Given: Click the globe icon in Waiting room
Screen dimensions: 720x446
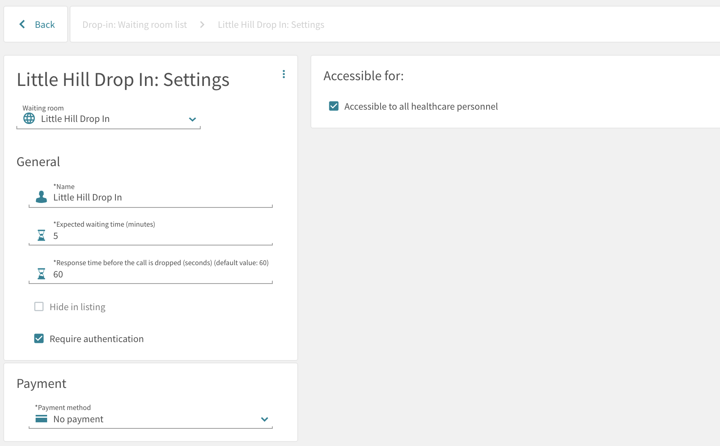Looking at the screenshot, I should pyautogui.click(x=29, y=118).
